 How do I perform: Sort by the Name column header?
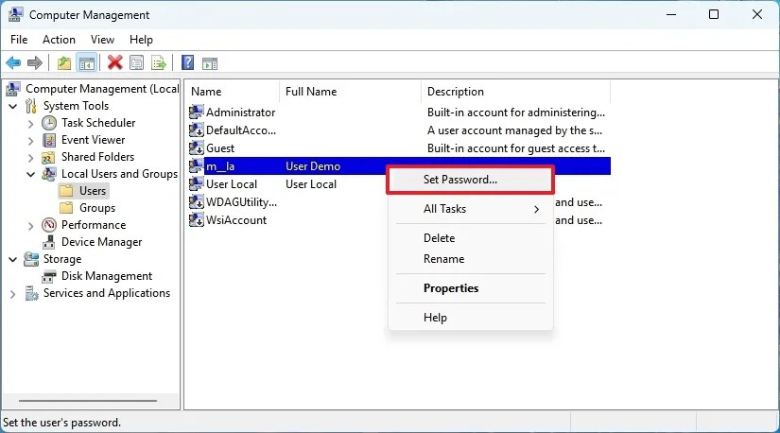tap(233, 92)
